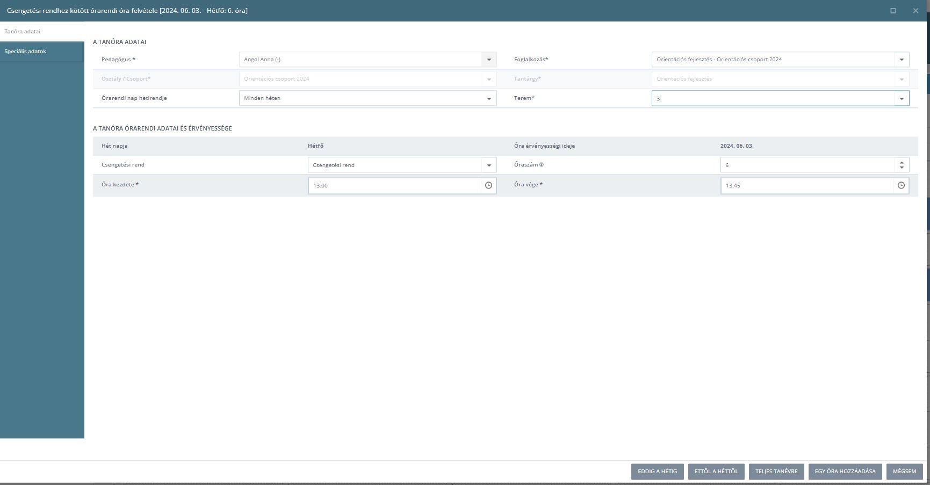930x485 pixels.
Task: Switch to the Speciális adatok tab
Action: tap(42, 52)
